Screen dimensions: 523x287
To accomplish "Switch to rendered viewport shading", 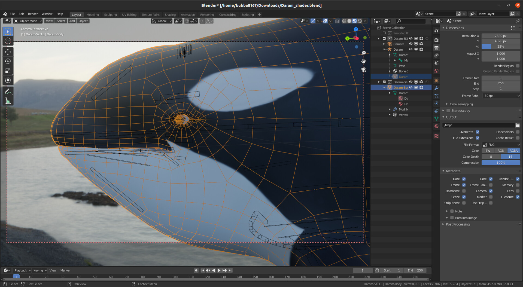I will coord(360,21).
